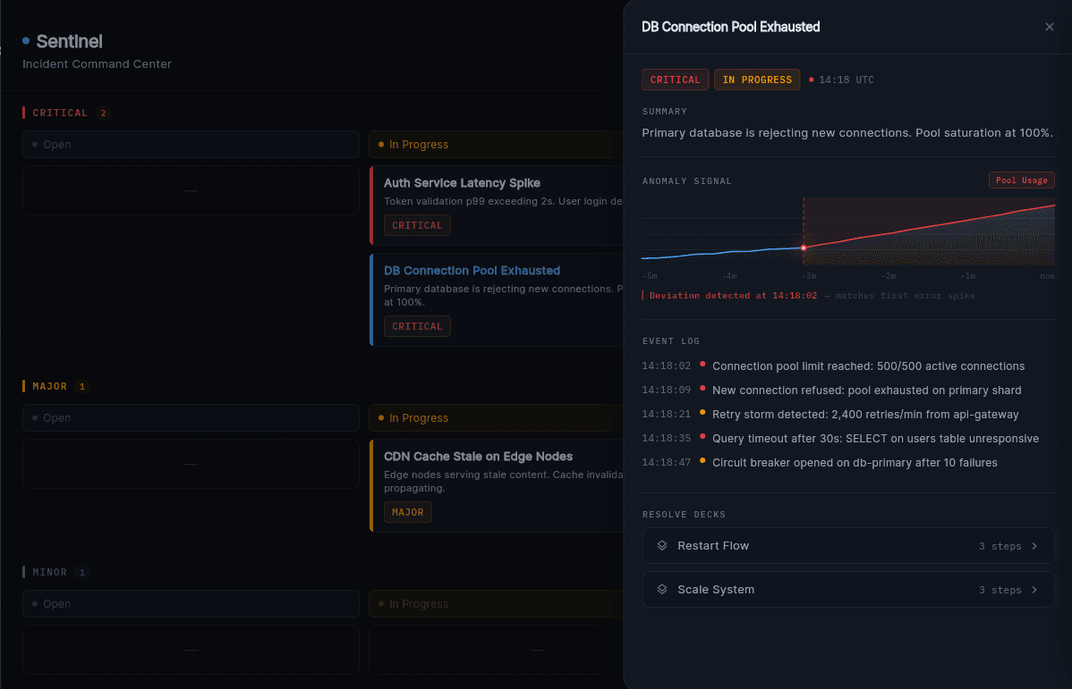Click the amber dot in the In Progress header
Screen dimensions: 1072x689
pyautogui.click(x=382, y=144)
